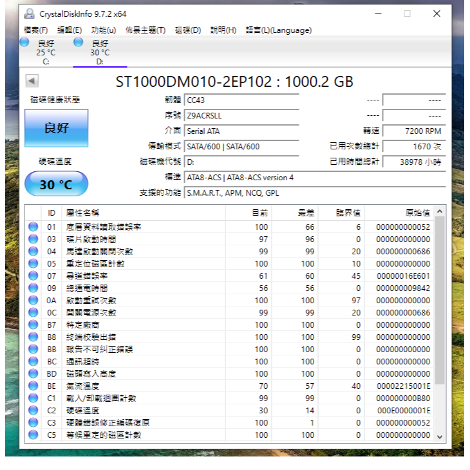The height and width of the screenshot is (470, 470).
Task: Click status orb for attribute BD
Action: [x=33, y=374]
